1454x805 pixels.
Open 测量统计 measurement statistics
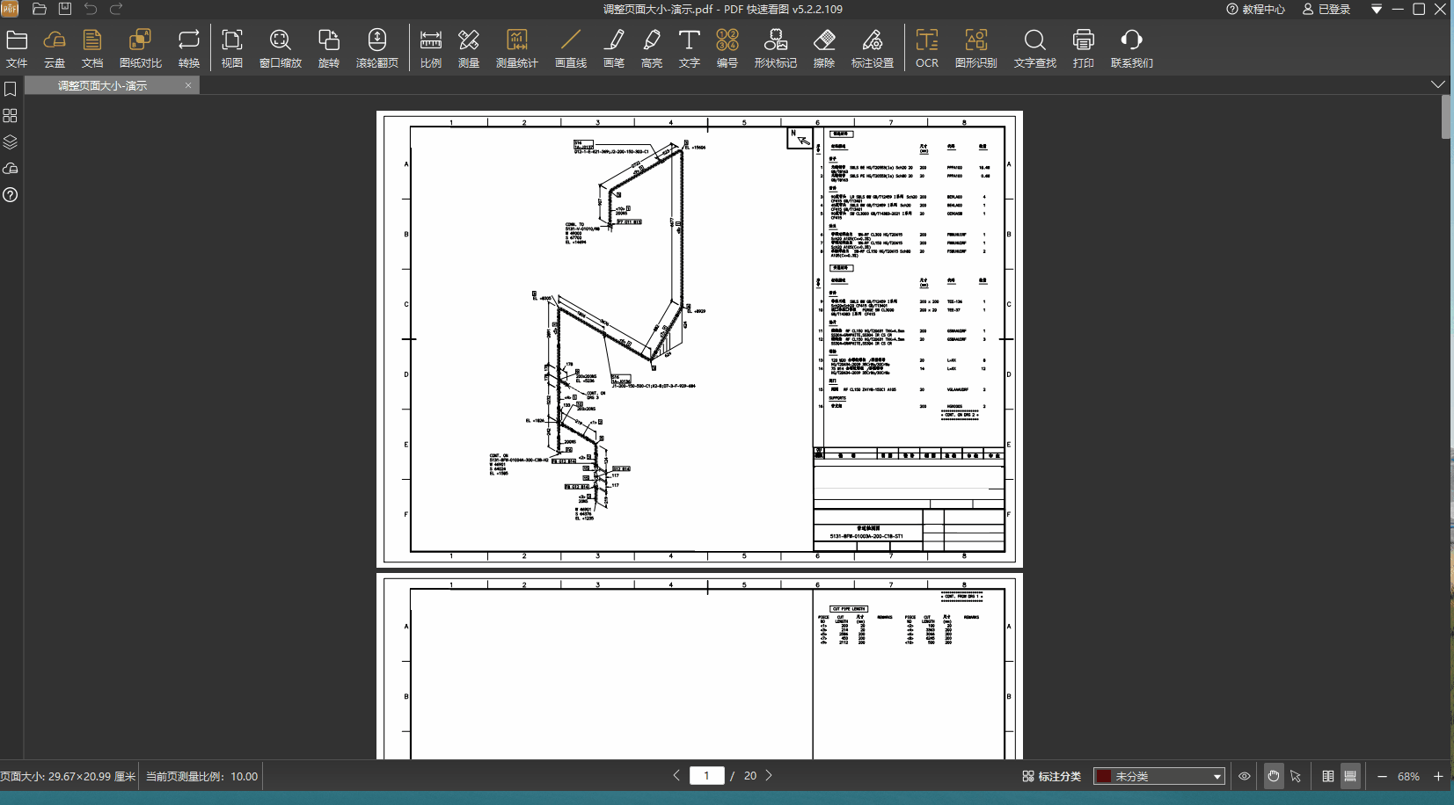pos(517,48)
